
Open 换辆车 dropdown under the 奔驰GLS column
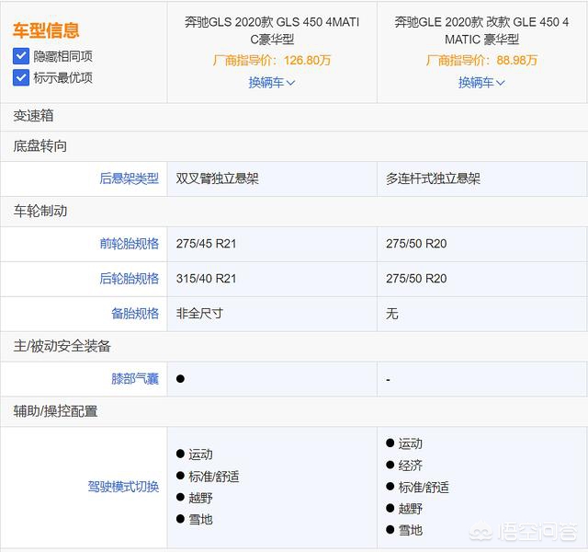(x=272, y=83)
